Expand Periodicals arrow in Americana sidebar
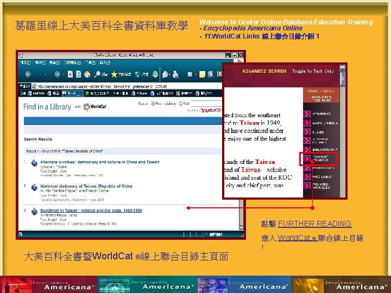 click(307, 168)
